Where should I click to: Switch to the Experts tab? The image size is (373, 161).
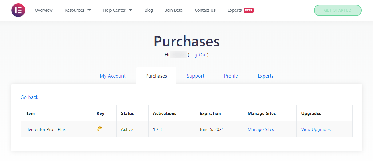pyautogui.click(x=265, y=76)
